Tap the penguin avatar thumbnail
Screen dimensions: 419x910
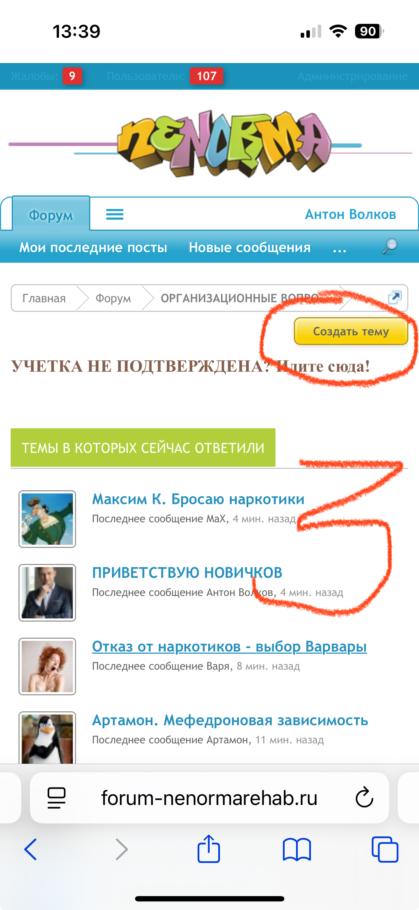click(x=47, y=738)
